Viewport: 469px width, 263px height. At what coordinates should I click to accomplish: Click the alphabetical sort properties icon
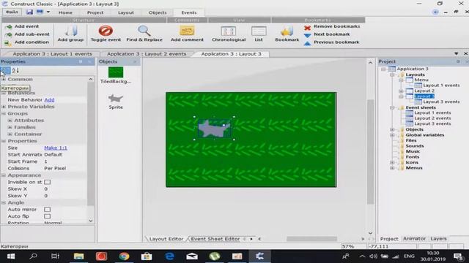pos(15,70)
